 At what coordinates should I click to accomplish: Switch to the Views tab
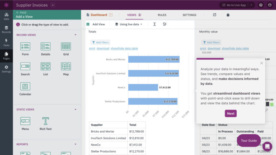pos(134,15)
